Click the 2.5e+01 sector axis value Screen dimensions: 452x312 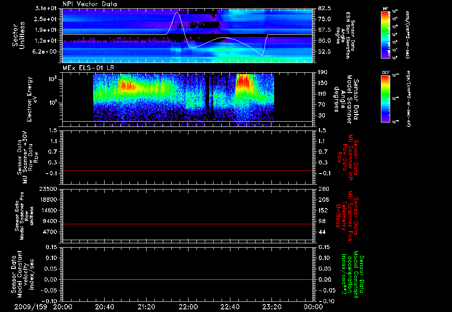point(45,19)
